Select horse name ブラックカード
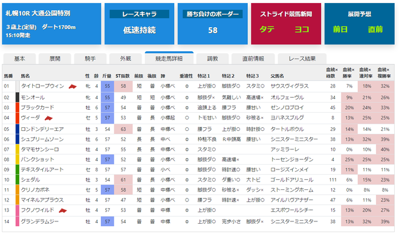This screenshot has height=234, width=399. click(37, 107)
